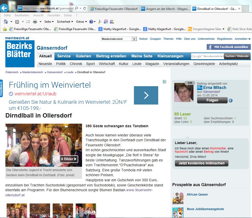Image resolution: width=252 pixels, height=218 pixels.
Task: Click the AdChoices icon on the ad
Action: click(164, 82)
